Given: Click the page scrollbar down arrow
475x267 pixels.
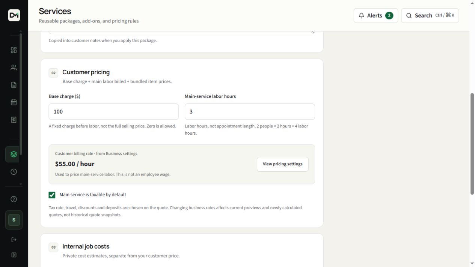Looking at the screenshot, I should coord(472,264).
